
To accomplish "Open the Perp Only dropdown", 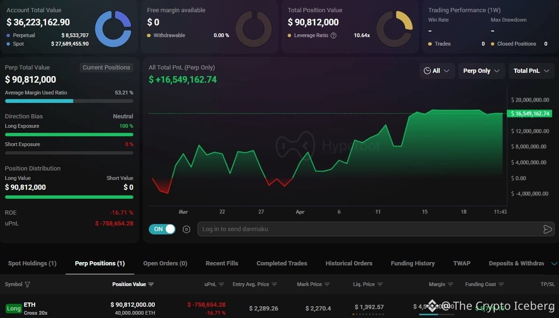I will (x=481, y=70).
